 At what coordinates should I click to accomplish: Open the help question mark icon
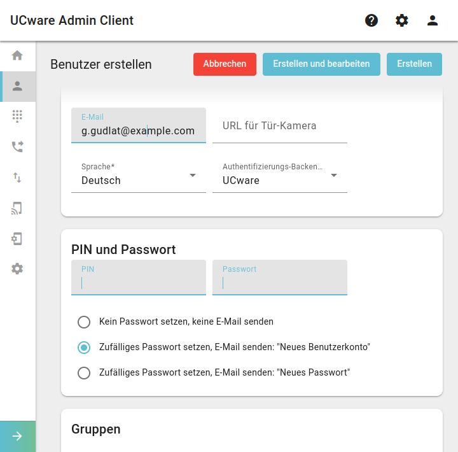point(371,20)
